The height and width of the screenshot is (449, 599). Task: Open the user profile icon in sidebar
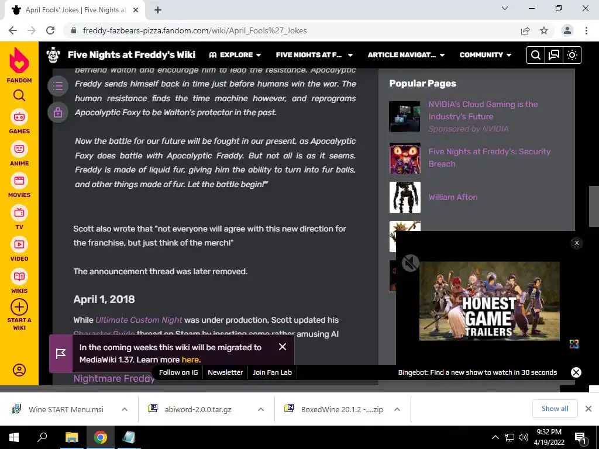pos(19,370)
